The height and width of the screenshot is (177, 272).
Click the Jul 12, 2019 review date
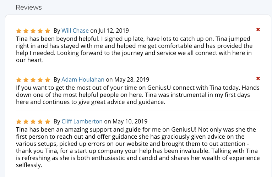coord(114,31)
